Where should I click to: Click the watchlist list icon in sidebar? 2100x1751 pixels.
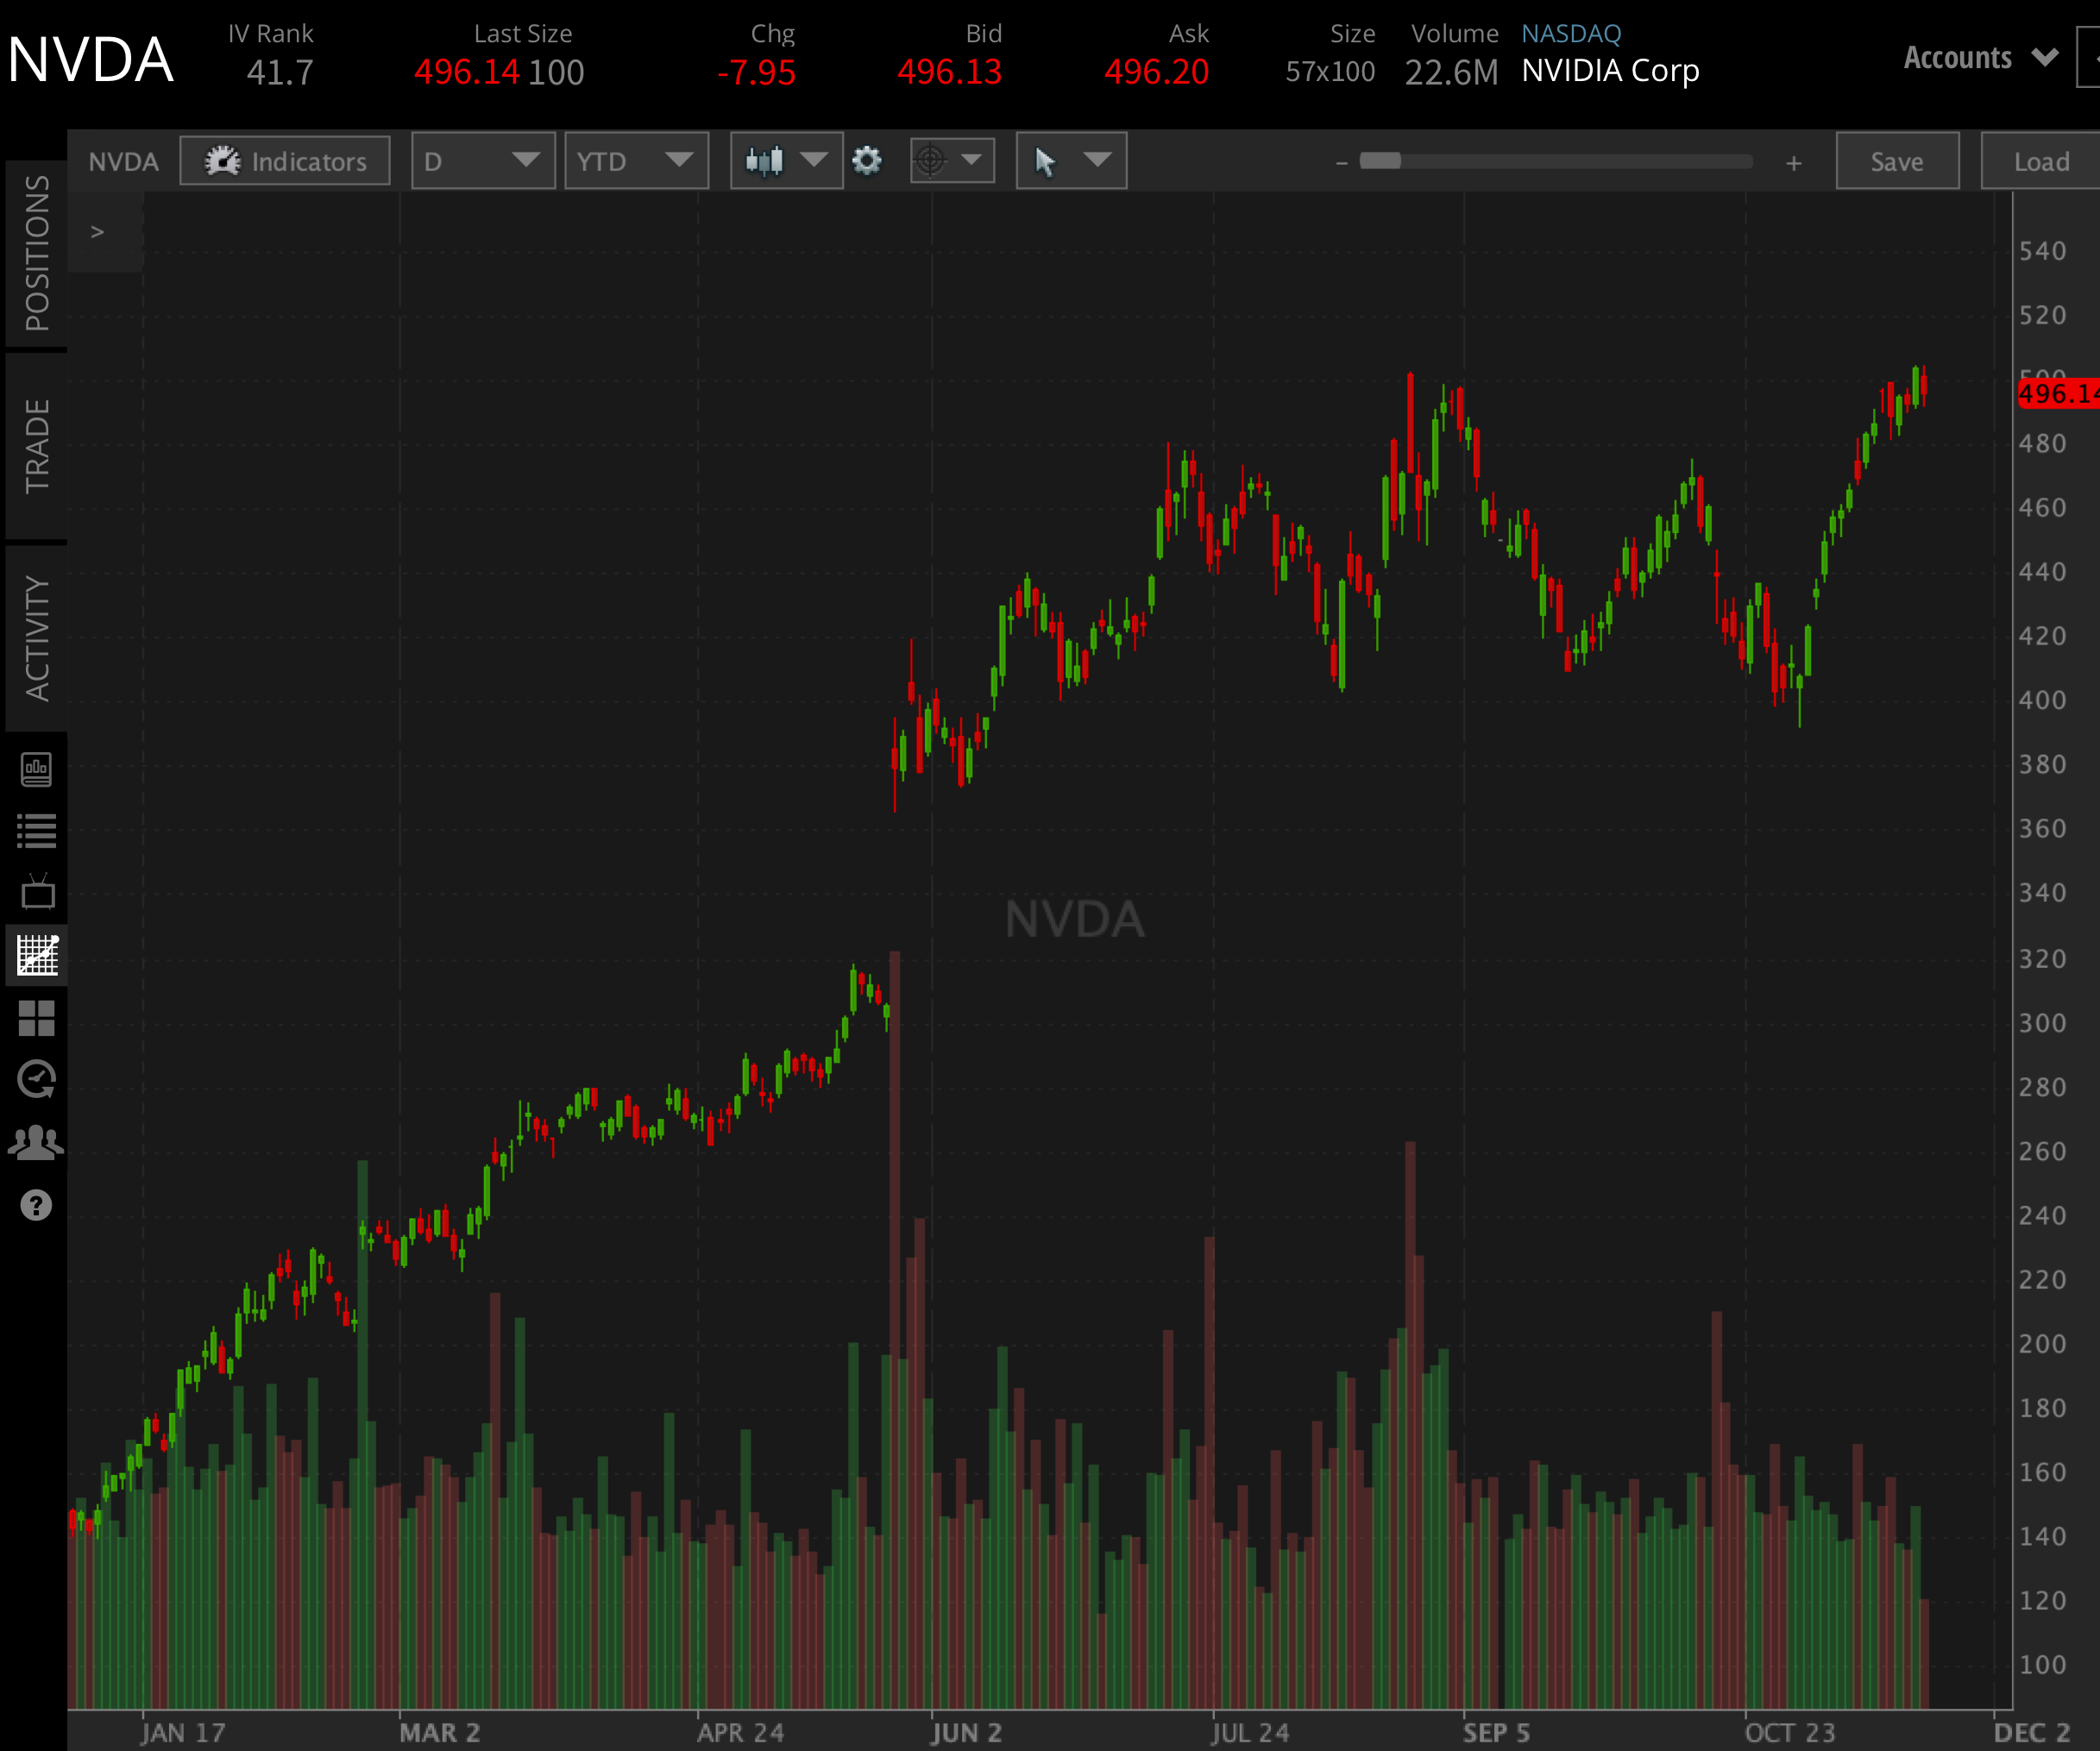[36, 830]
